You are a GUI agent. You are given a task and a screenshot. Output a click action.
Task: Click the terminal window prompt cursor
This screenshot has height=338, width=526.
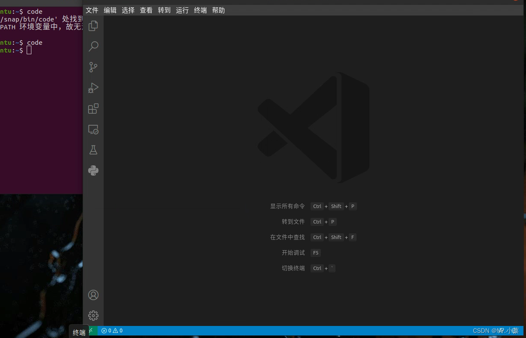pos(29,50)
